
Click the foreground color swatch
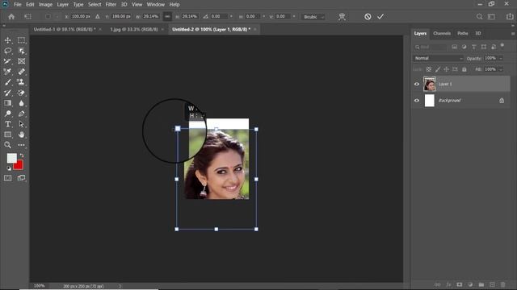[x=11, y=158]
